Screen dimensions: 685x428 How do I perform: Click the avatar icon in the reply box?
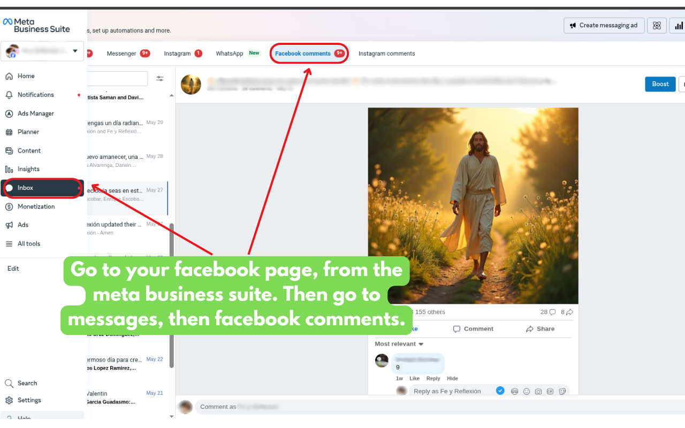[514, 392]
